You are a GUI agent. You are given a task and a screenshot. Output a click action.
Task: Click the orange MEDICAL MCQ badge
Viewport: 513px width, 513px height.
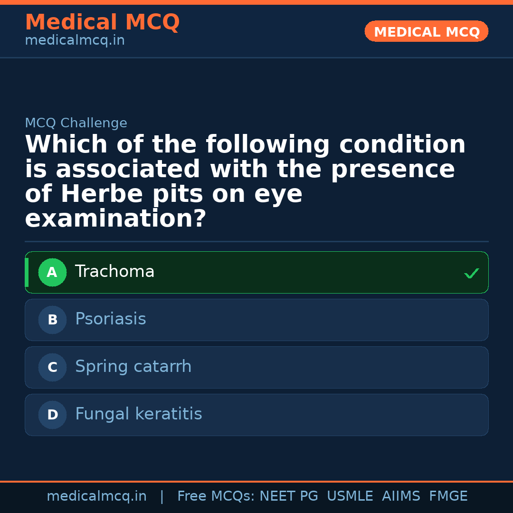pos(426,31)
